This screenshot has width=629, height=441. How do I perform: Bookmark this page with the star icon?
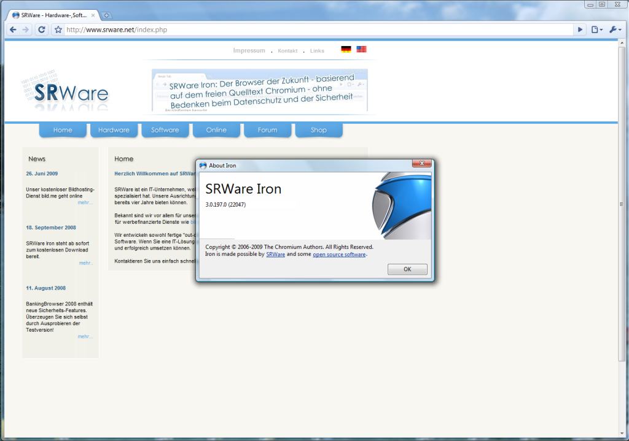tap(58, 29)
